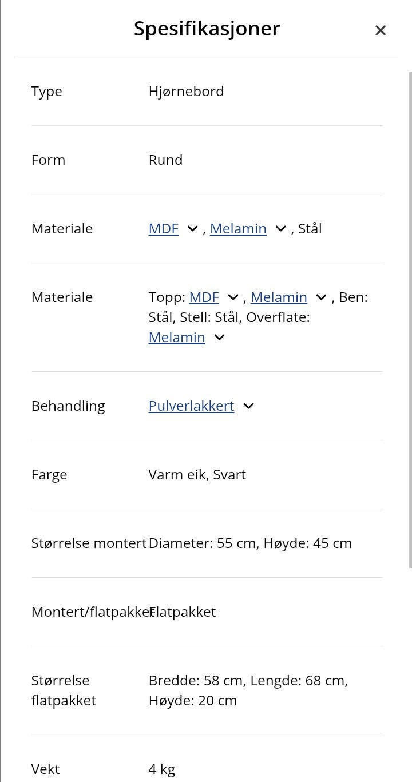The width and height of the screenshot is (412, 782).
Task: Open the Overflate Melamin link
Action: (176, 337)
